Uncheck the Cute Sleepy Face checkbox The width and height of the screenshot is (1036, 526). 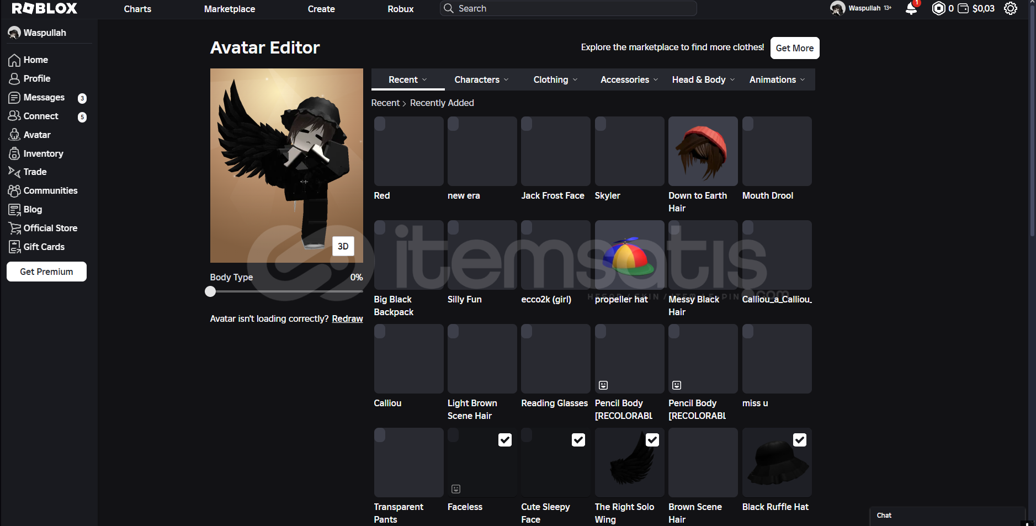tap(578, 440)
